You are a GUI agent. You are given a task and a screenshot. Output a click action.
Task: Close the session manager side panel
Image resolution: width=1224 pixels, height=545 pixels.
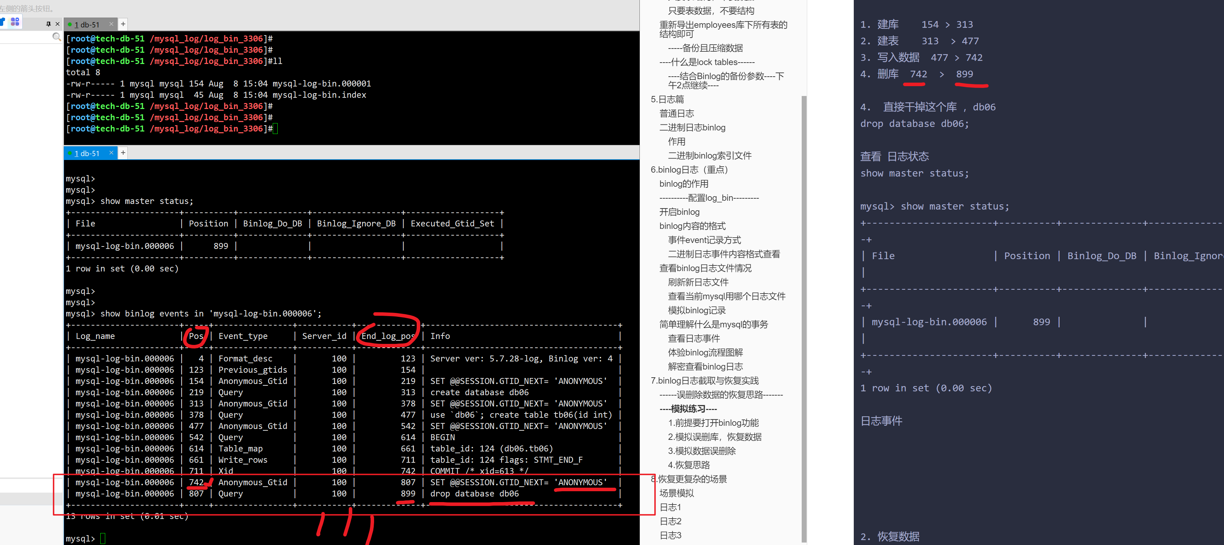point(57,24)
